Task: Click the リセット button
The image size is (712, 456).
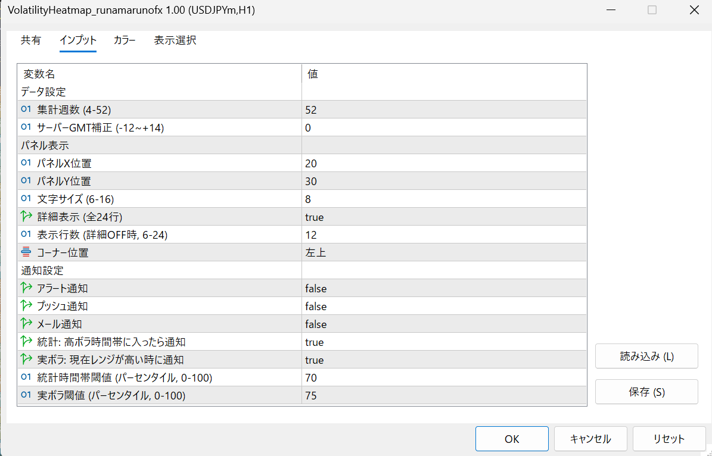Action: 669,439
